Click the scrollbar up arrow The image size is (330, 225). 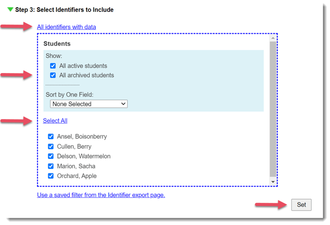pyautogui.click(x=273, y=38)
